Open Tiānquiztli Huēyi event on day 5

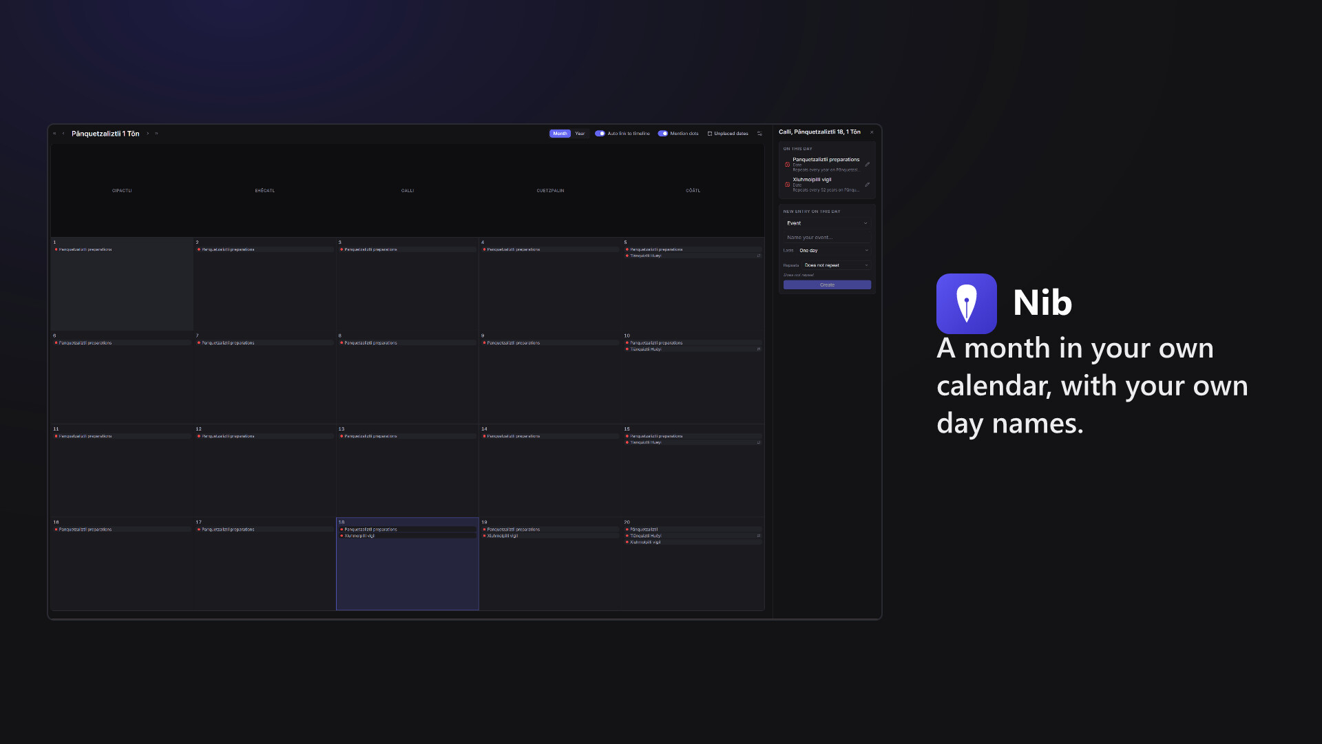pyautogui.click(x=693, y=256)
